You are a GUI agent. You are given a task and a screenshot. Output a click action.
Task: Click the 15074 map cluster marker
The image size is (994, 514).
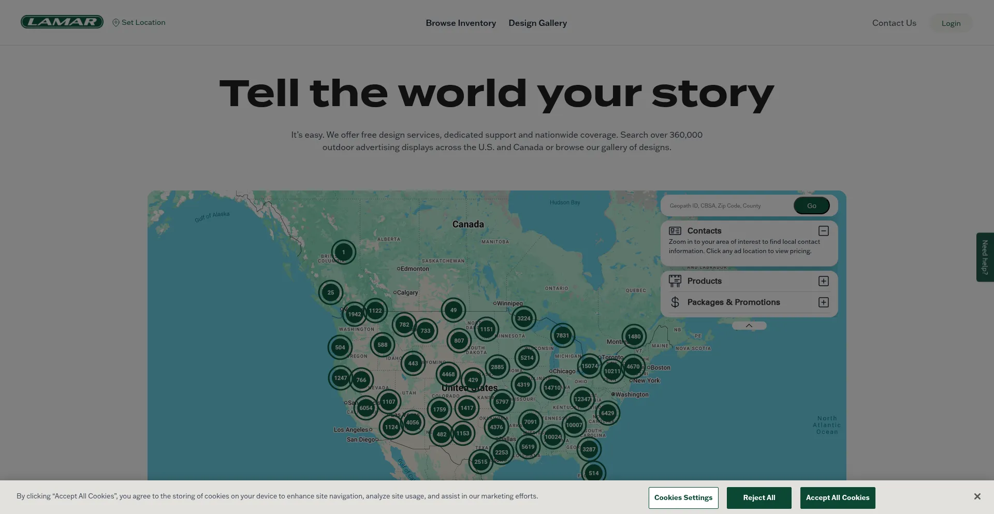[589, 366]
